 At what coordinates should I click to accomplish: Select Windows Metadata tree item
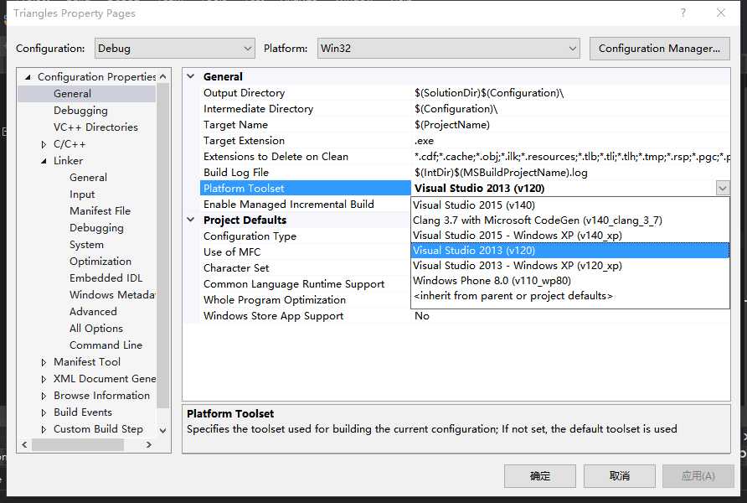tap(112, 294)
